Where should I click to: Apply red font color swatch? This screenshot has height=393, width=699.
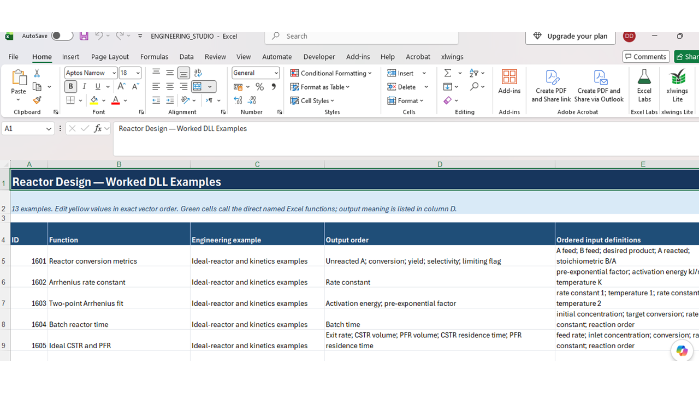pyautogui.click(x=115, y=100)
